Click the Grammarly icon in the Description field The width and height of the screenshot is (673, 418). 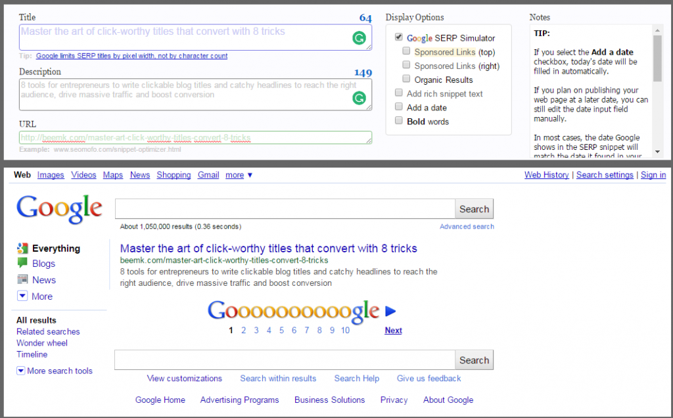click(360, 98)
